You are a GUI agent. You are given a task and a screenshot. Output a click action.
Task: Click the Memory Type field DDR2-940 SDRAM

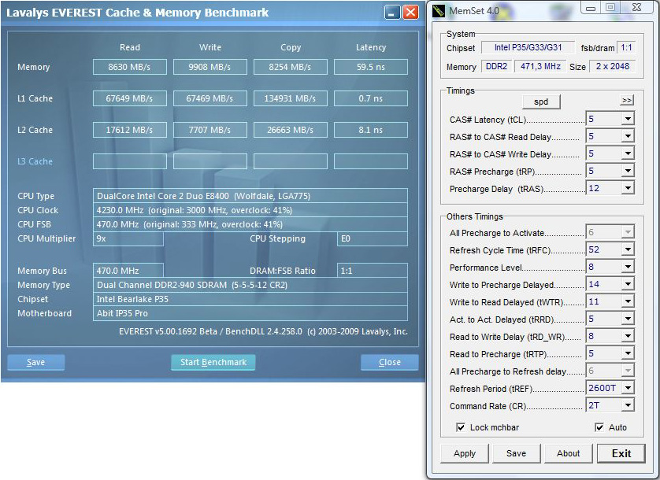click(x=250, y=285)
